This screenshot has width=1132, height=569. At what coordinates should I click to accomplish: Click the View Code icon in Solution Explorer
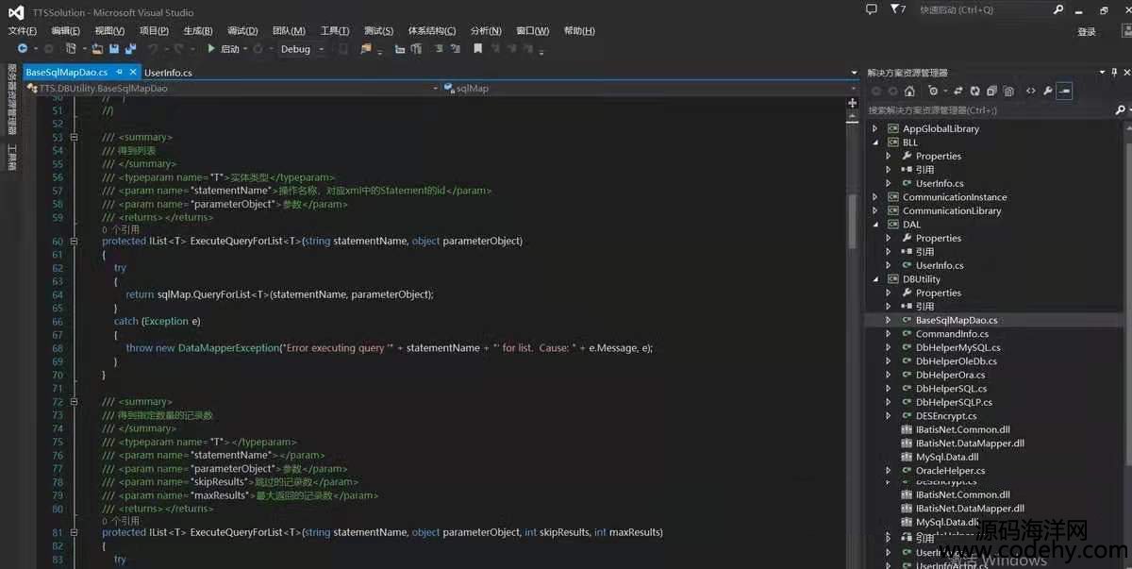pyautogui.click(x=1030, y=92)
